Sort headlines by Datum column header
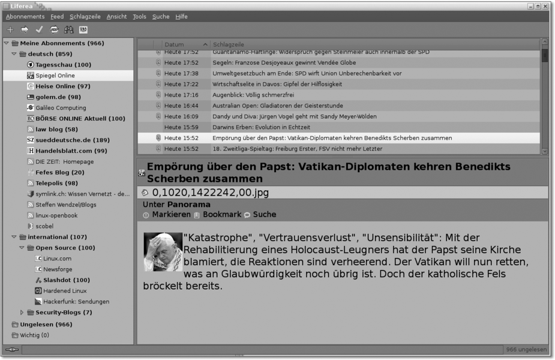The image size is (555, 360). pyautogui.click(x=185, y=44)
